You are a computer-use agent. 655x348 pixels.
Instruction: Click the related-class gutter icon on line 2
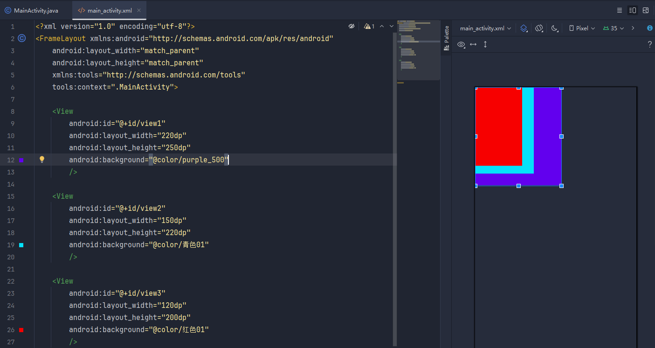coord(21,38)
